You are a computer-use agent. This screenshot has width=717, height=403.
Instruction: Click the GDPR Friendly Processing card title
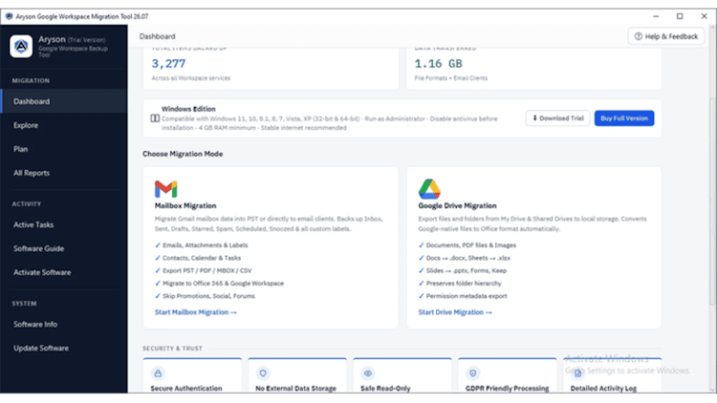(x=507, y=389)
